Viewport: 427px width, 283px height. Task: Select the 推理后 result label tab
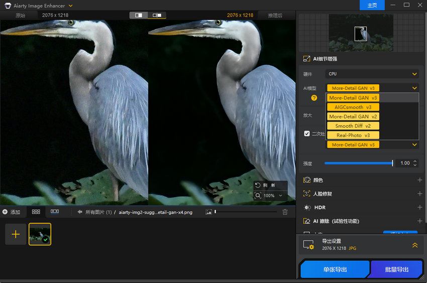click(x=275, y=15)
